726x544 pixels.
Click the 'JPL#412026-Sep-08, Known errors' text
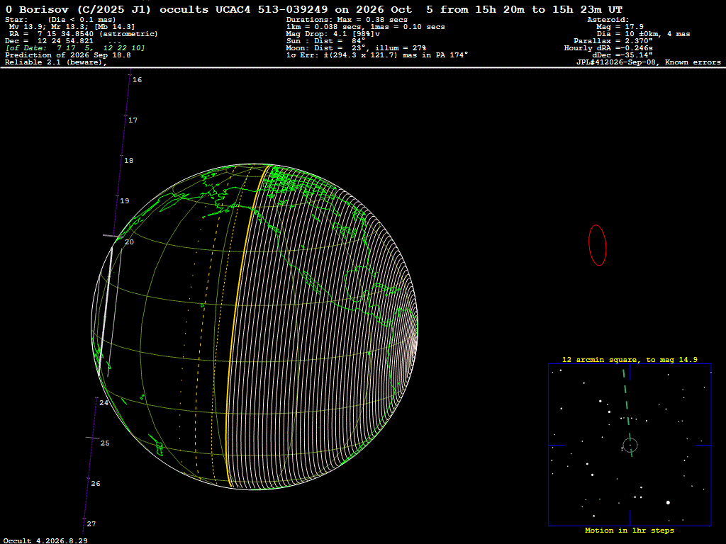(648, 62)
